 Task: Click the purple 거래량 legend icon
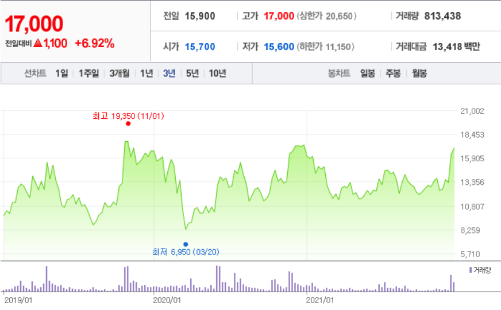(x=471, y=270)
